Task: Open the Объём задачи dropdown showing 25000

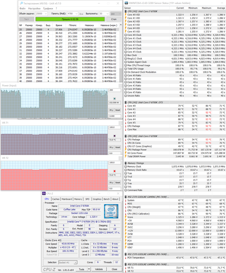Action: tap(42, 14)
